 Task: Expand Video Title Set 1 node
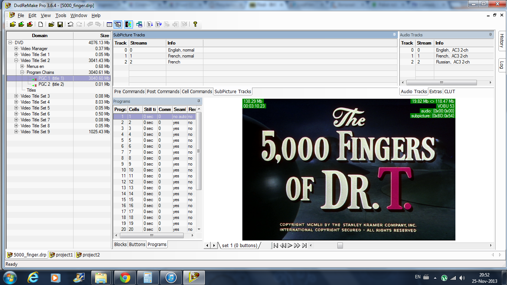[16, 55]
